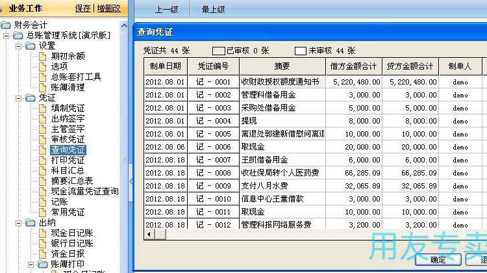
Task: Click the 账簿清理 document icon
Action: 43,87
